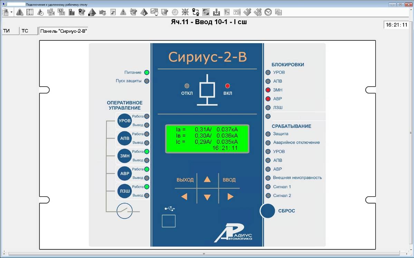Click the green LCD current readout display
This screenshot has width=414, height=258.
(x=207, y=139)
